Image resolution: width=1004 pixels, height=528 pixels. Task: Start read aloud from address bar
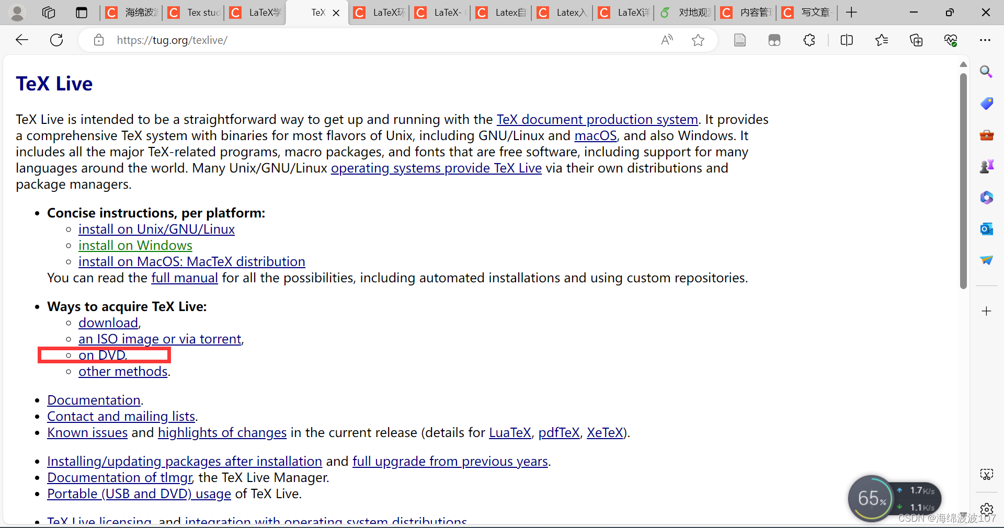(x=667, y=40)
